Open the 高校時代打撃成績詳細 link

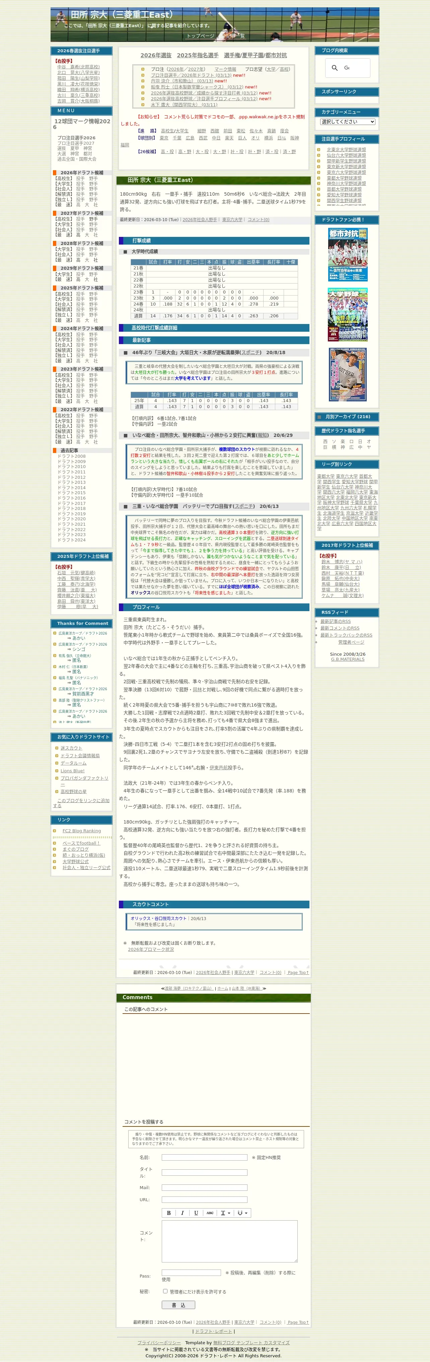[154, 328]
